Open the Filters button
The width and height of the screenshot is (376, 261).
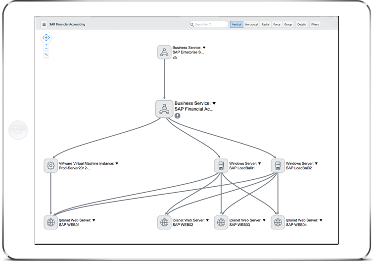tap(315, 24)
